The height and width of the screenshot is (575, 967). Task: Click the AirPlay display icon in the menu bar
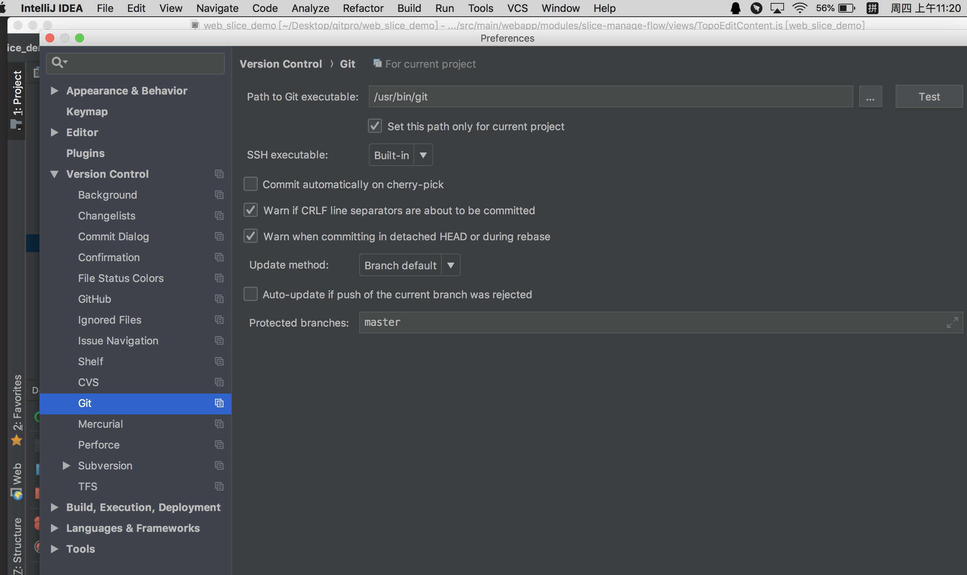[x=777, y=8]
